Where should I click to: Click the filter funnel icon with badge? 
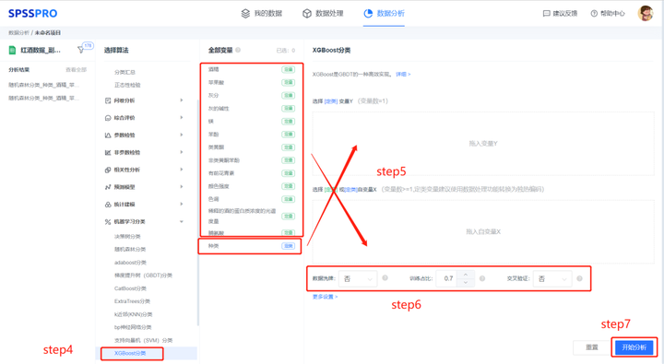(x=80, y=50)
